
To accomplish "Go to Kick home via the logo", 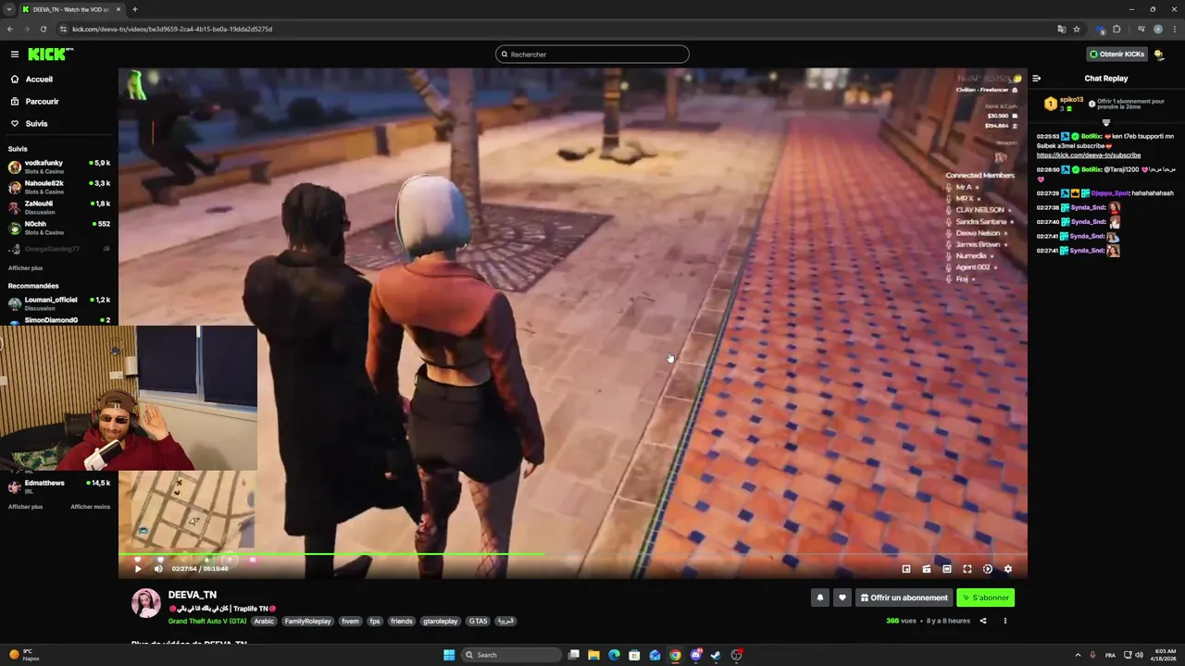I will coord(50,54).
